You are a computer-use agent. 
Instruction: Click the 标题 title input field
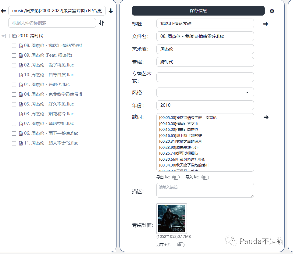(205, 23)
